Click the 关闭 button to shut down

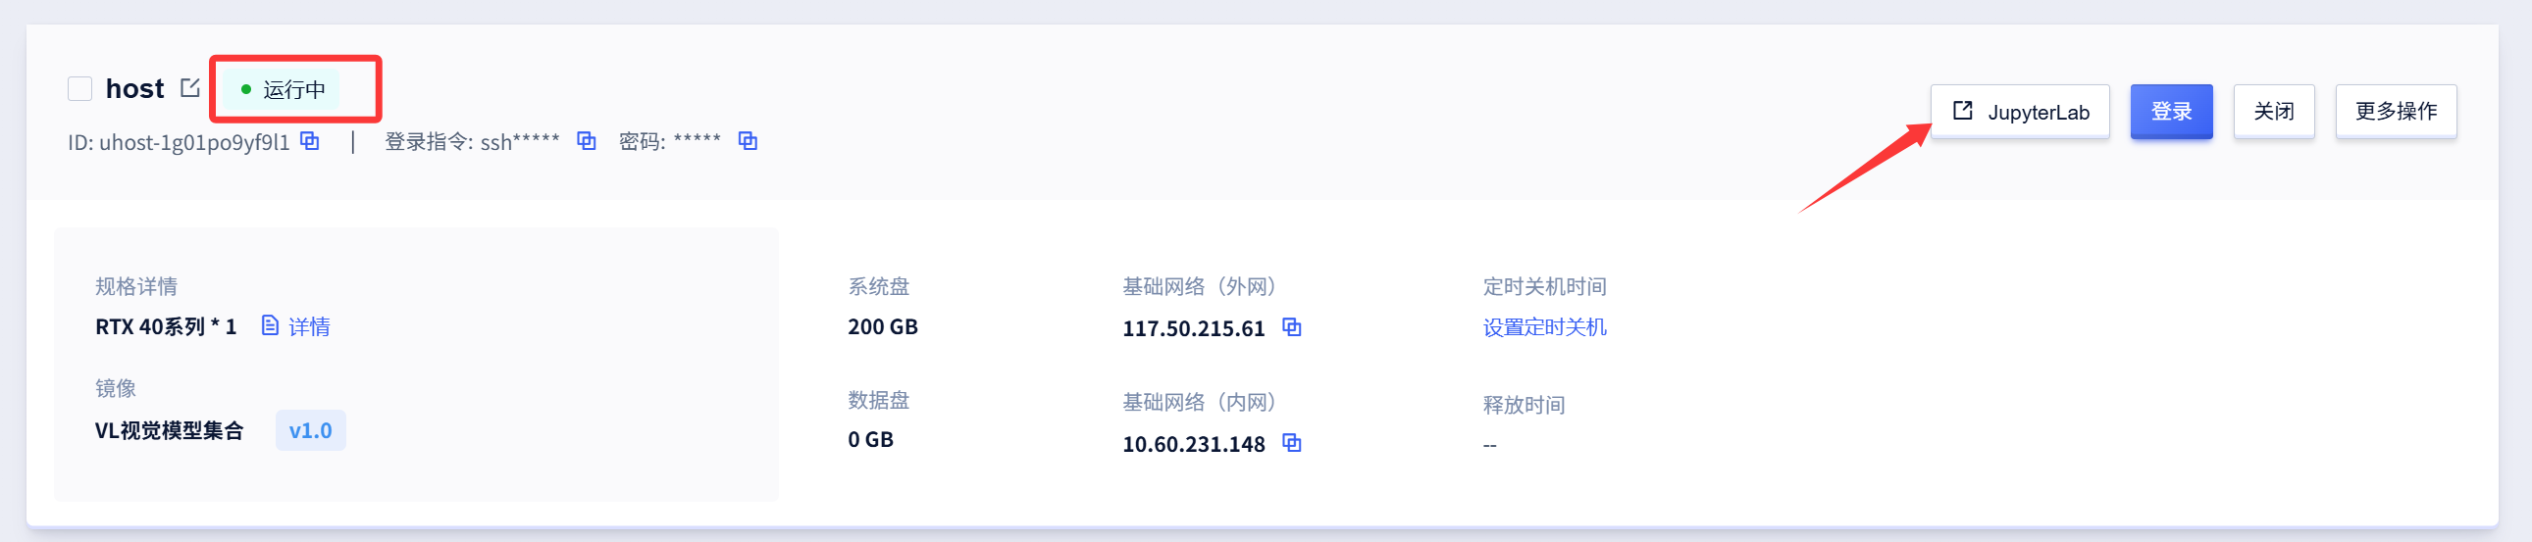(2272, 112)
